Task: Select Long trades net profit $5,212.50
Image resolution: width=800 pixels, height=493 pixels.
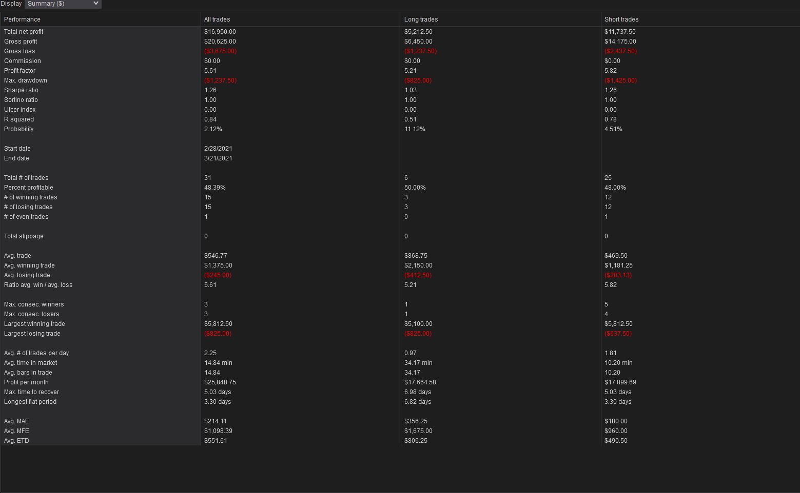Action: click(418, 32)
